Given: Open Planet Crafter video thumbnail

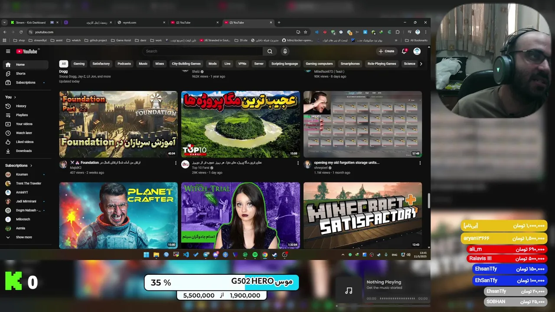Looking at the screenshot, I should (118, 215).
